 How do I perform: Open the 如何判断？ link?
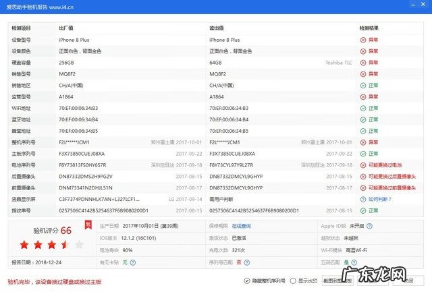pyautogui.click(x=380, y=200)
